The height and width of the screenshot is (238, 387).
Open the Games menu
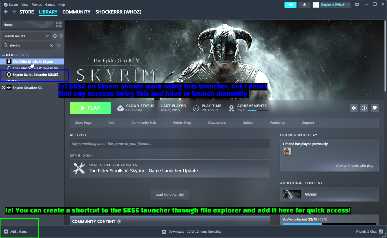coord(50,5)
